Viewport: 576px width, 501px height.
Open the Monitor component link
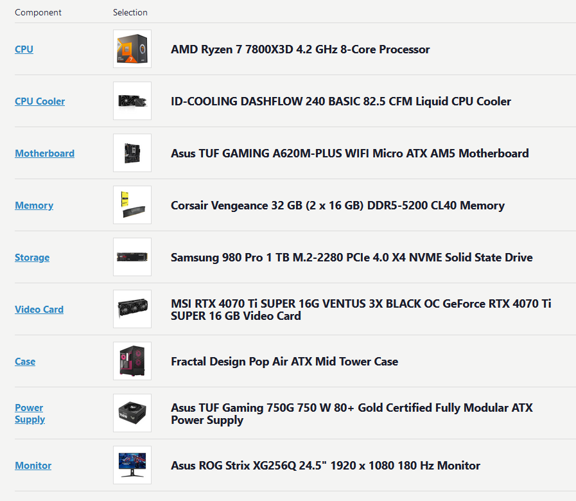(33, 466)
